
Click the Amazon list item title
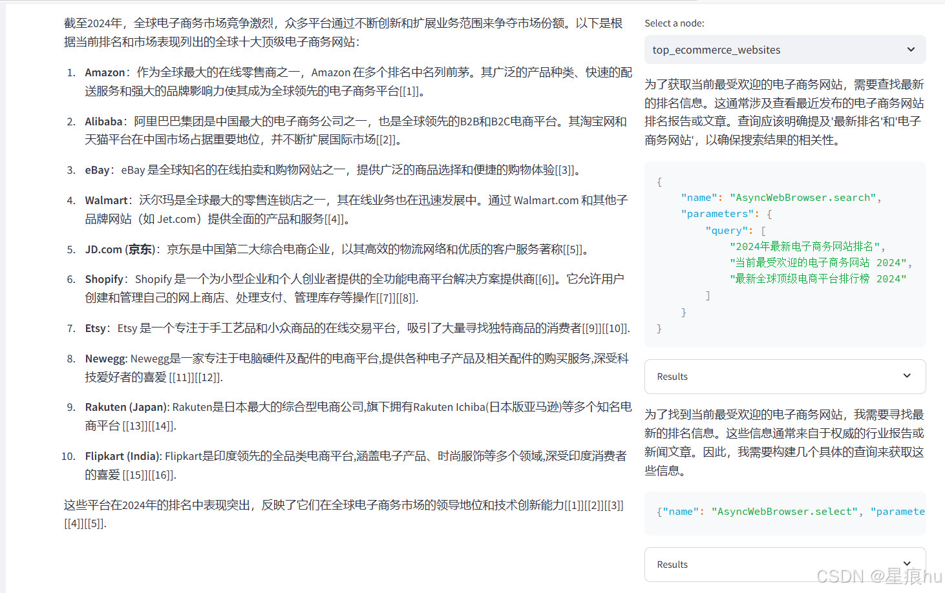click(x=105, y=72)
